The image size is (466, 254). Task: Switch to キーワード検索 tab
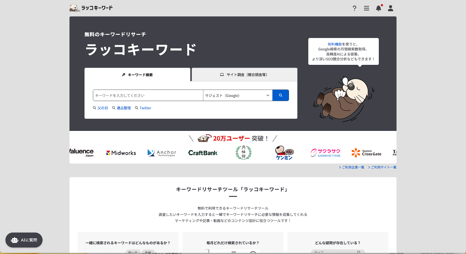(137, 75)
